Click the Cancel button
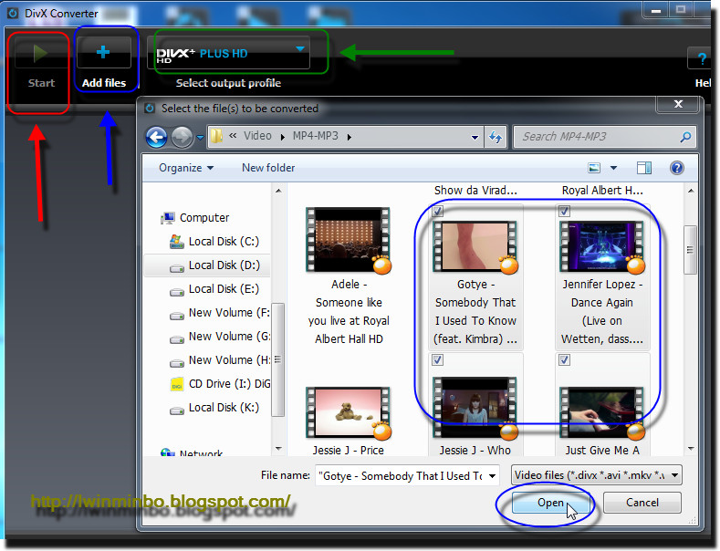 coord(642,503)
